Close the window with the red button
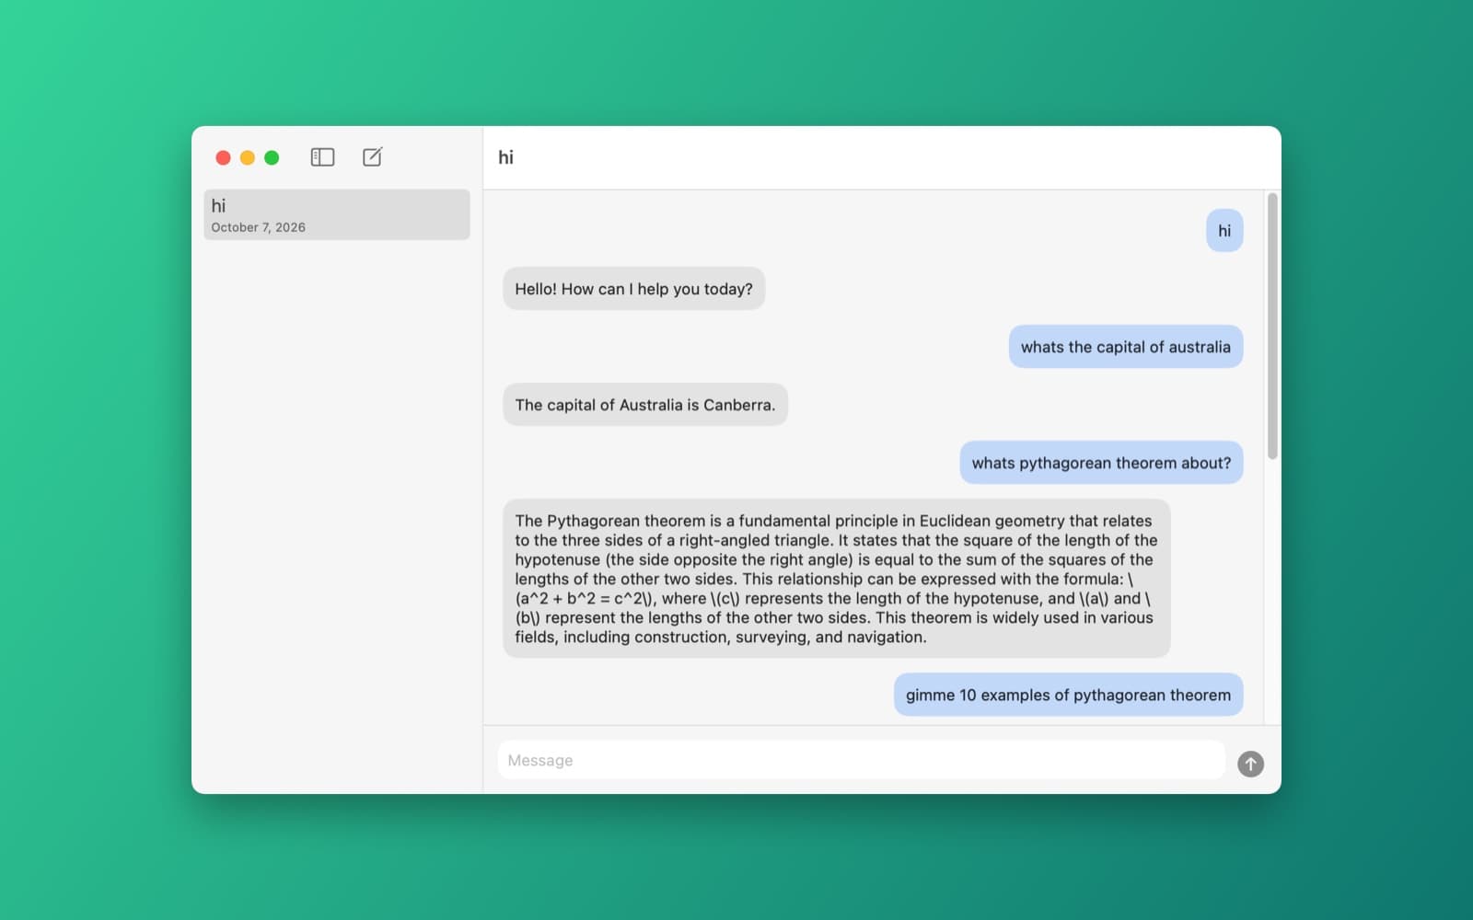Image resolution: width=1473 pixels, height=920 pixels. (x=223, y=157)
